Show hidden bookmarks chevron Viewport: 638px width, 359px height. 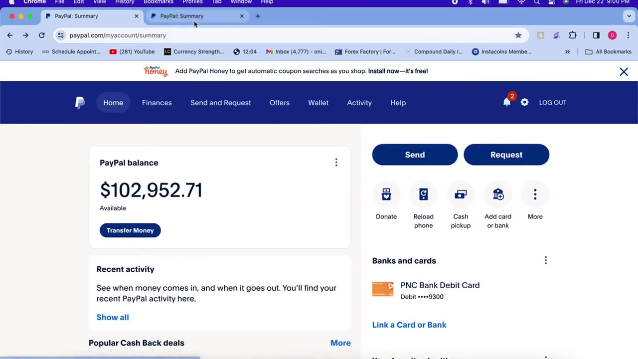[x=567, y=52]
